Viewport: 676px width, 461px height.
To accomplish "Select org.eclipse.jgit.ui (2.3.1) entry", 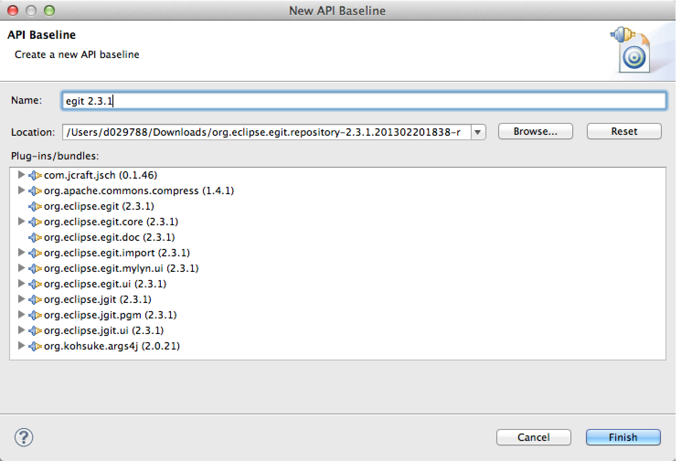I will click(103, 331).
